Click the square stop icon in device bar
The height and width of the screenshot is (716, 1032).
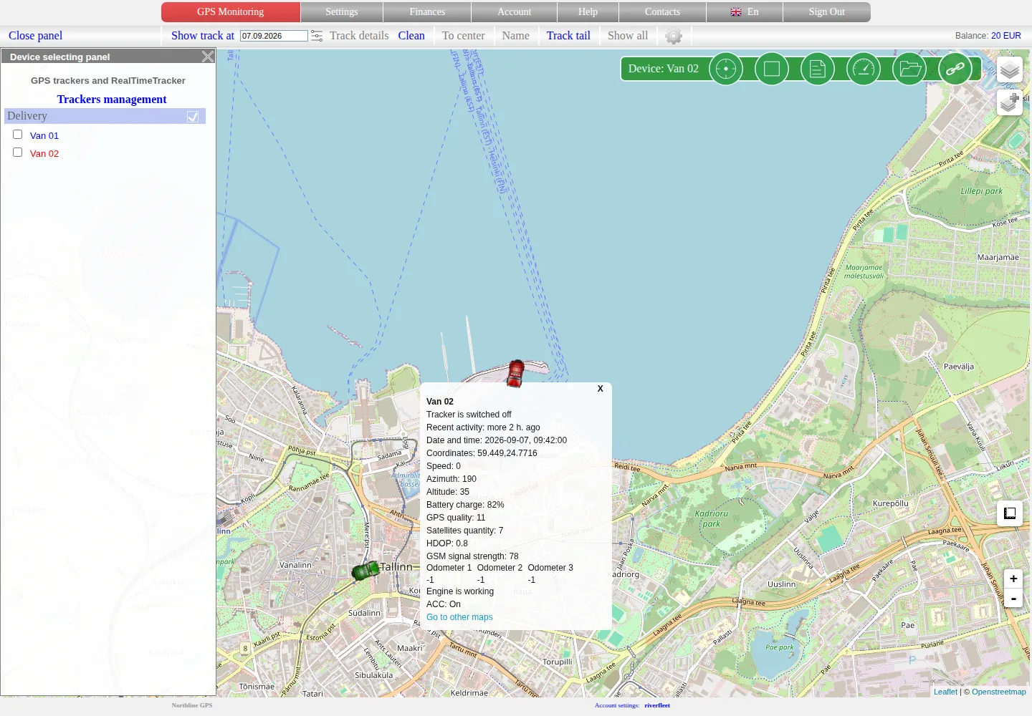click(x=772, y=69)
